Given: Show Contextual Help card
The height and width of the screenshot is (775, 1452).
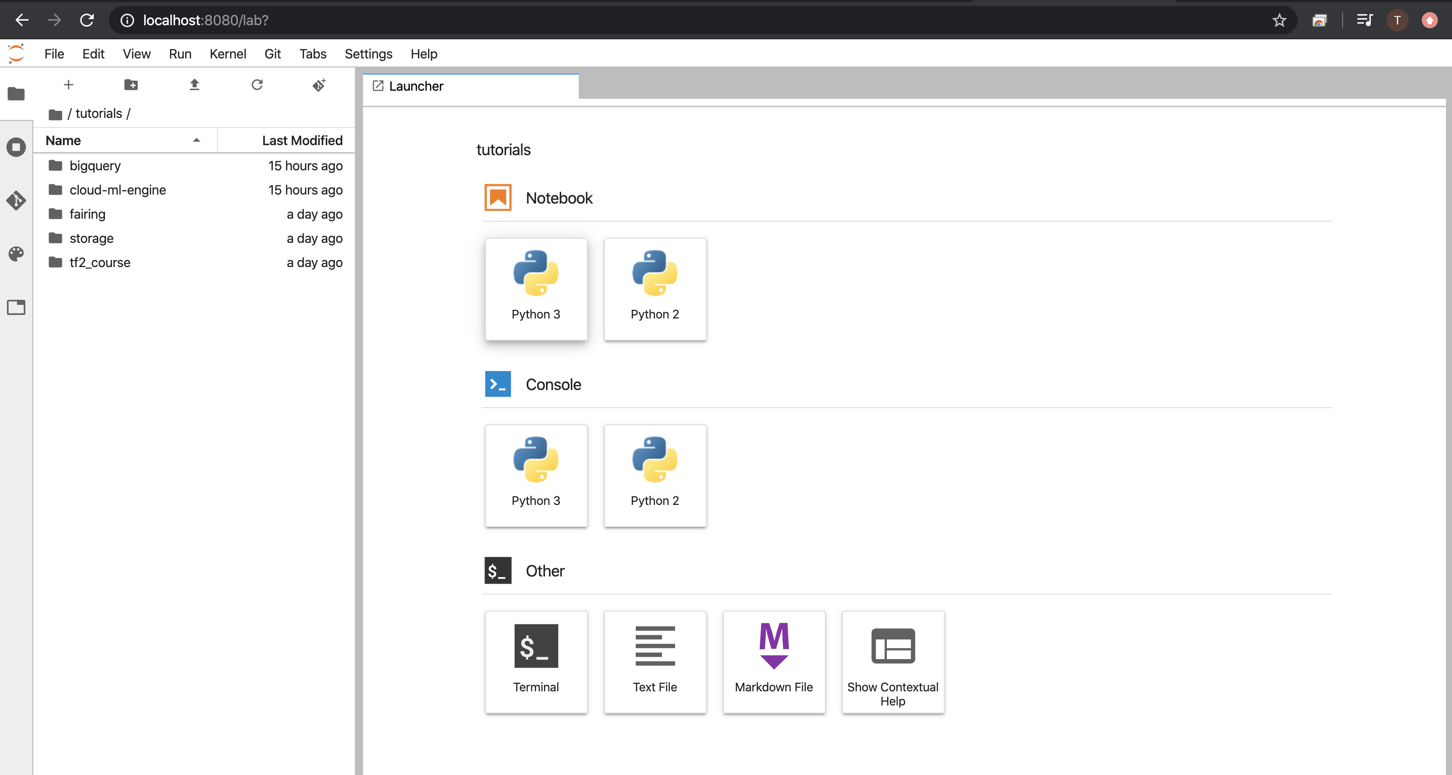Looking at the screenshot, I should click(893, 662).
